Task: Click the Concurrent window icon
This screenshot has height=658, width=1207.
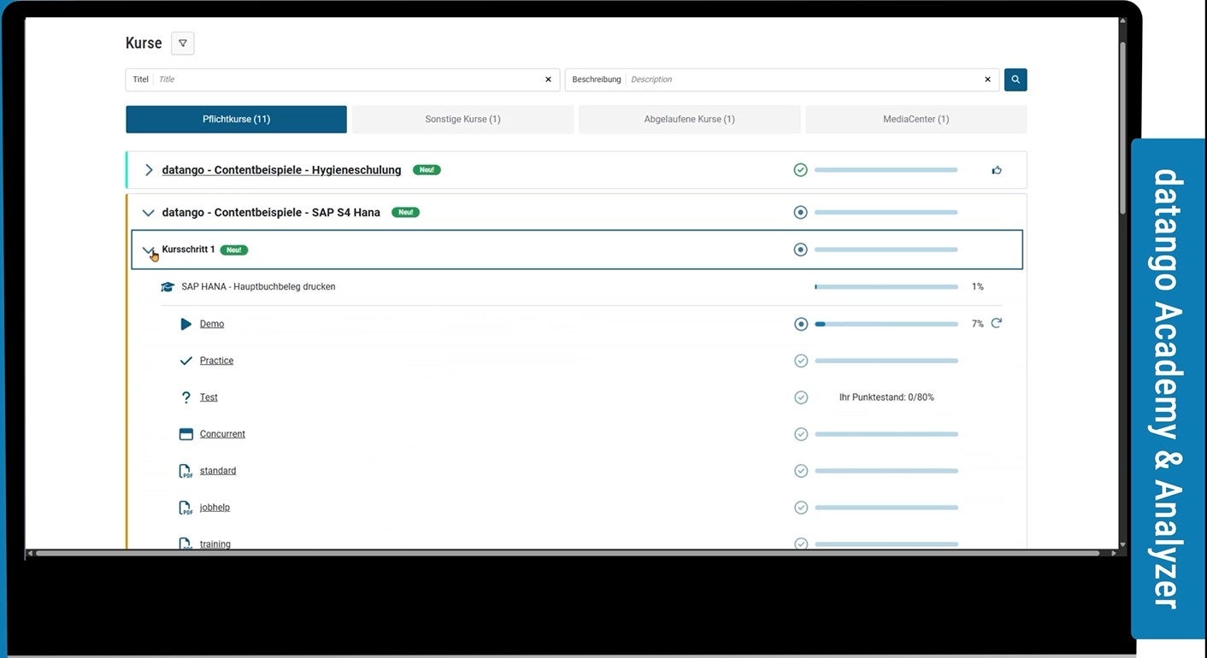Action: coord(186,434)
